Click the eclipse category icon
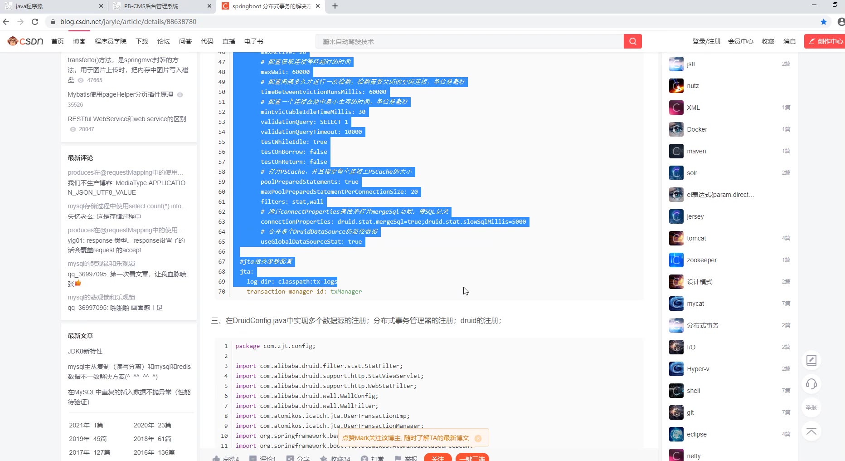This screenshot has height=461, width=845. (676, 434)
